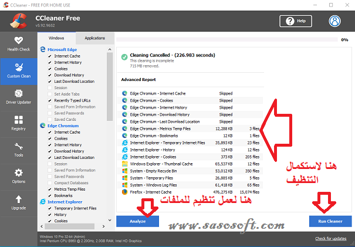Click the Run Cleaner button
The height and width of the screenshot is (247, 355).
click(x=330, y=221)
